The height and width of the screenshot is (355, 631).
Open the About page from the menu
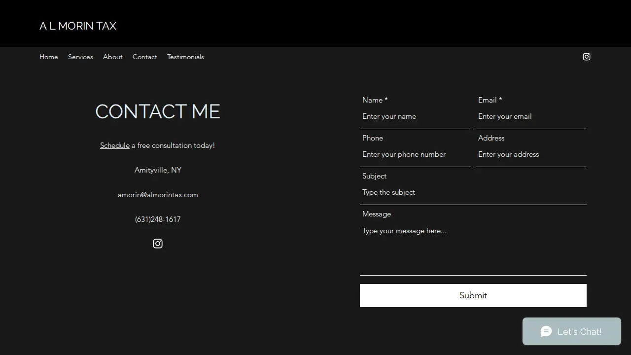pos(113,57)
